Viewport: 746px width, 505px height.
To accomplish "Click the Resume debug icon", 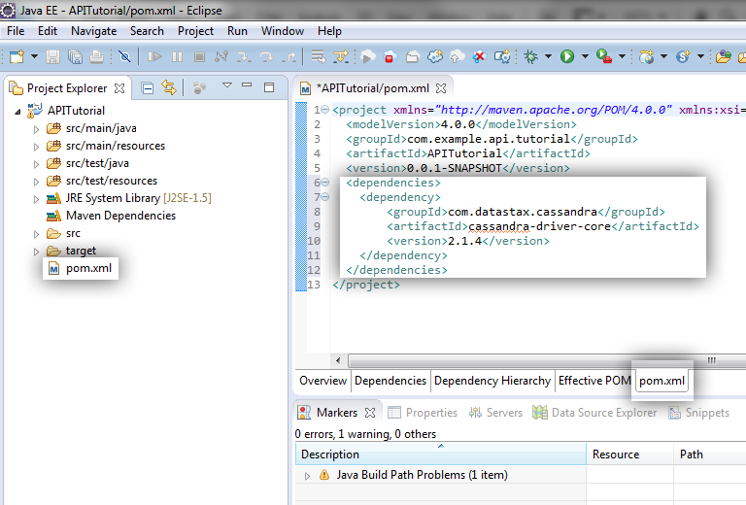I will point(154,56).
